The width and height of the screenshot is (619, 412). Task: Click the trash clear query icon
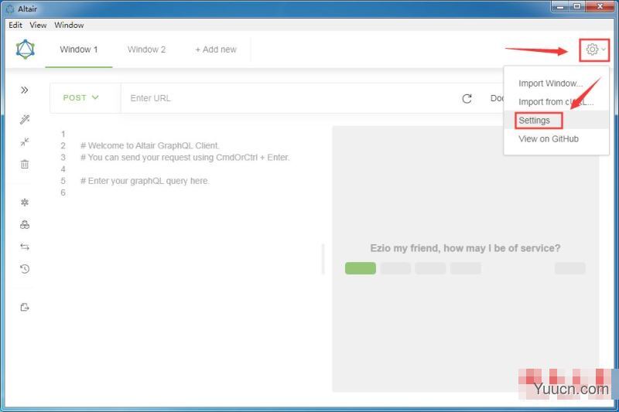25,164
